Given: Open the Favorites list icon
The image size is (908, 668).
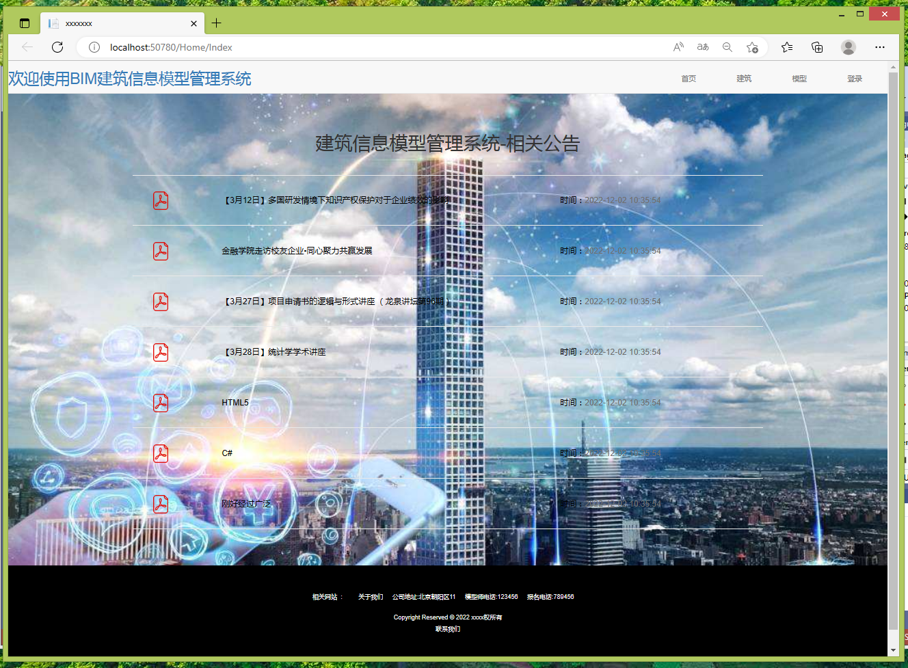Looking at the screenshot, I should [787, 47].
